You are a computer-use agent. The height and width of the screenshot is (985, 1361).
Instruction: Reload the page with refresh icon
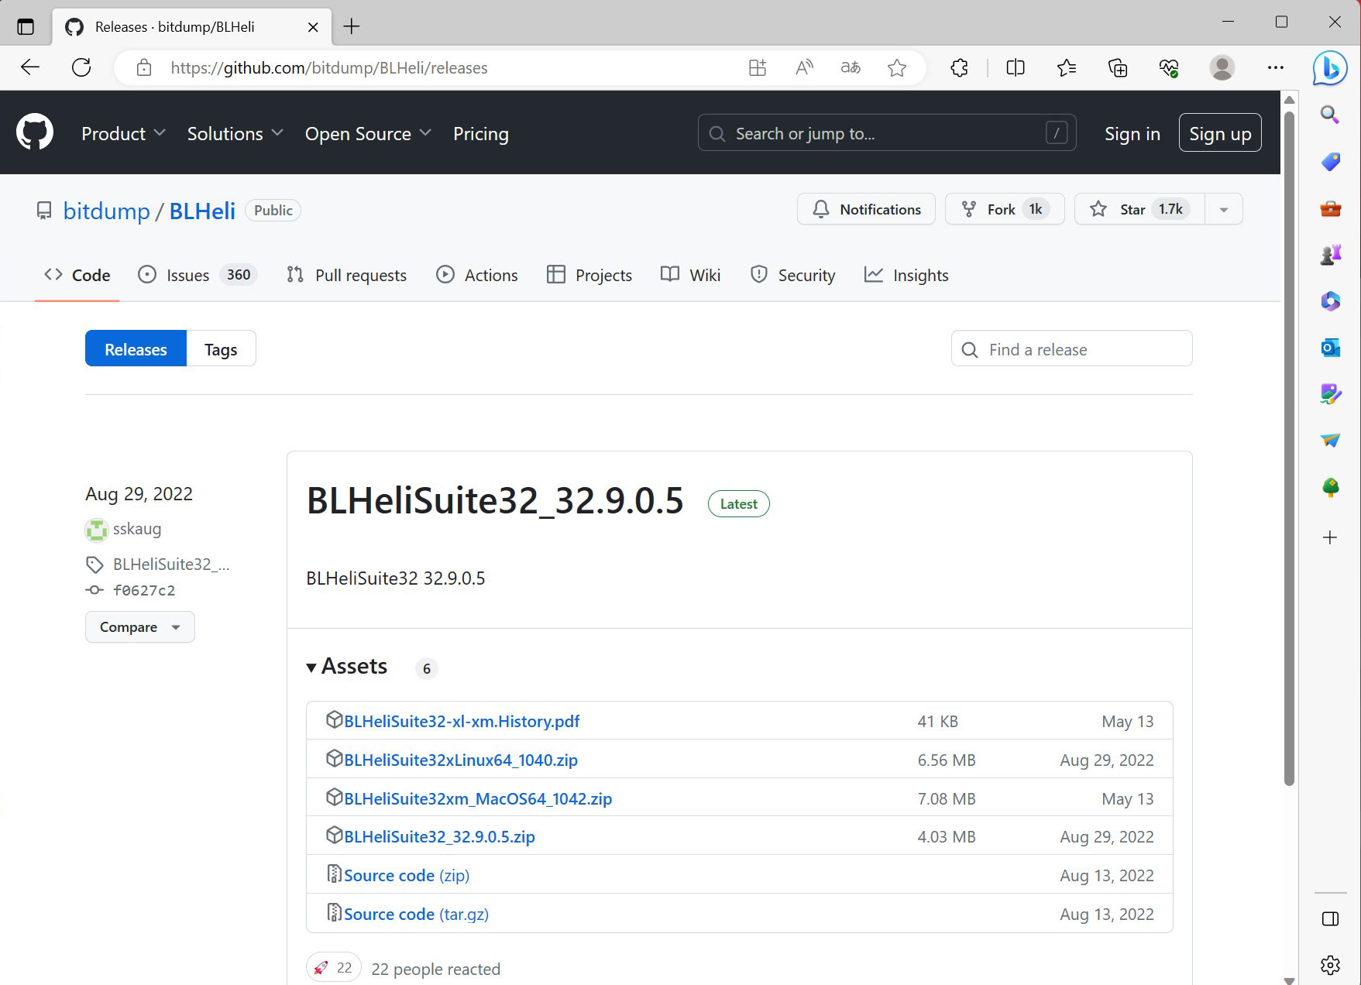81,67
